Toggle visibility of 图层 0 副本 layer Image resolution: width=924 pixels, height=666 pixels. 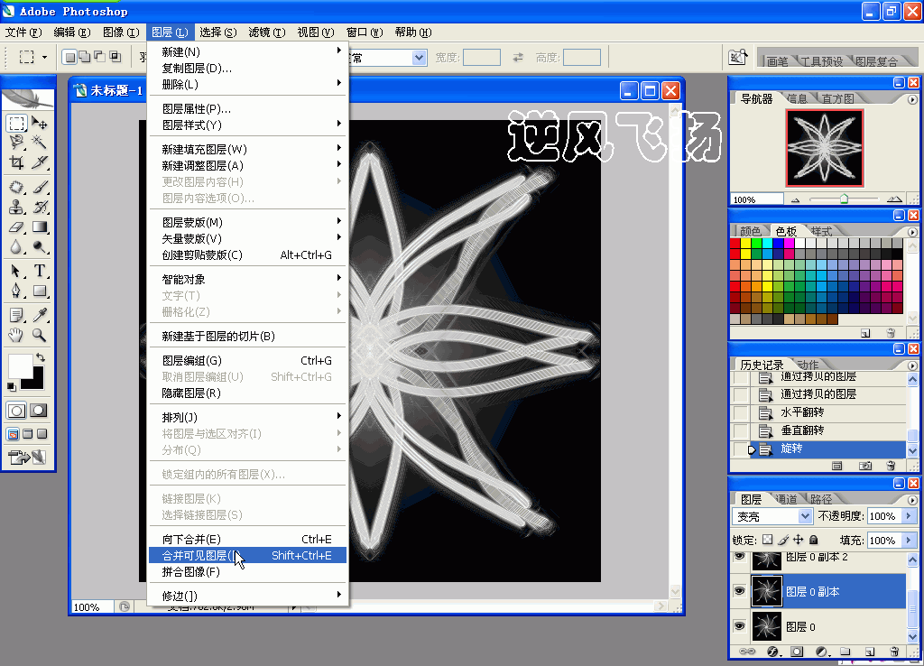(740, 590)
